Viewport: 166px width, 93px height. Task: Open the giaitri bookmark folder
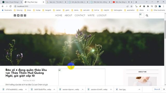(66, 10)
